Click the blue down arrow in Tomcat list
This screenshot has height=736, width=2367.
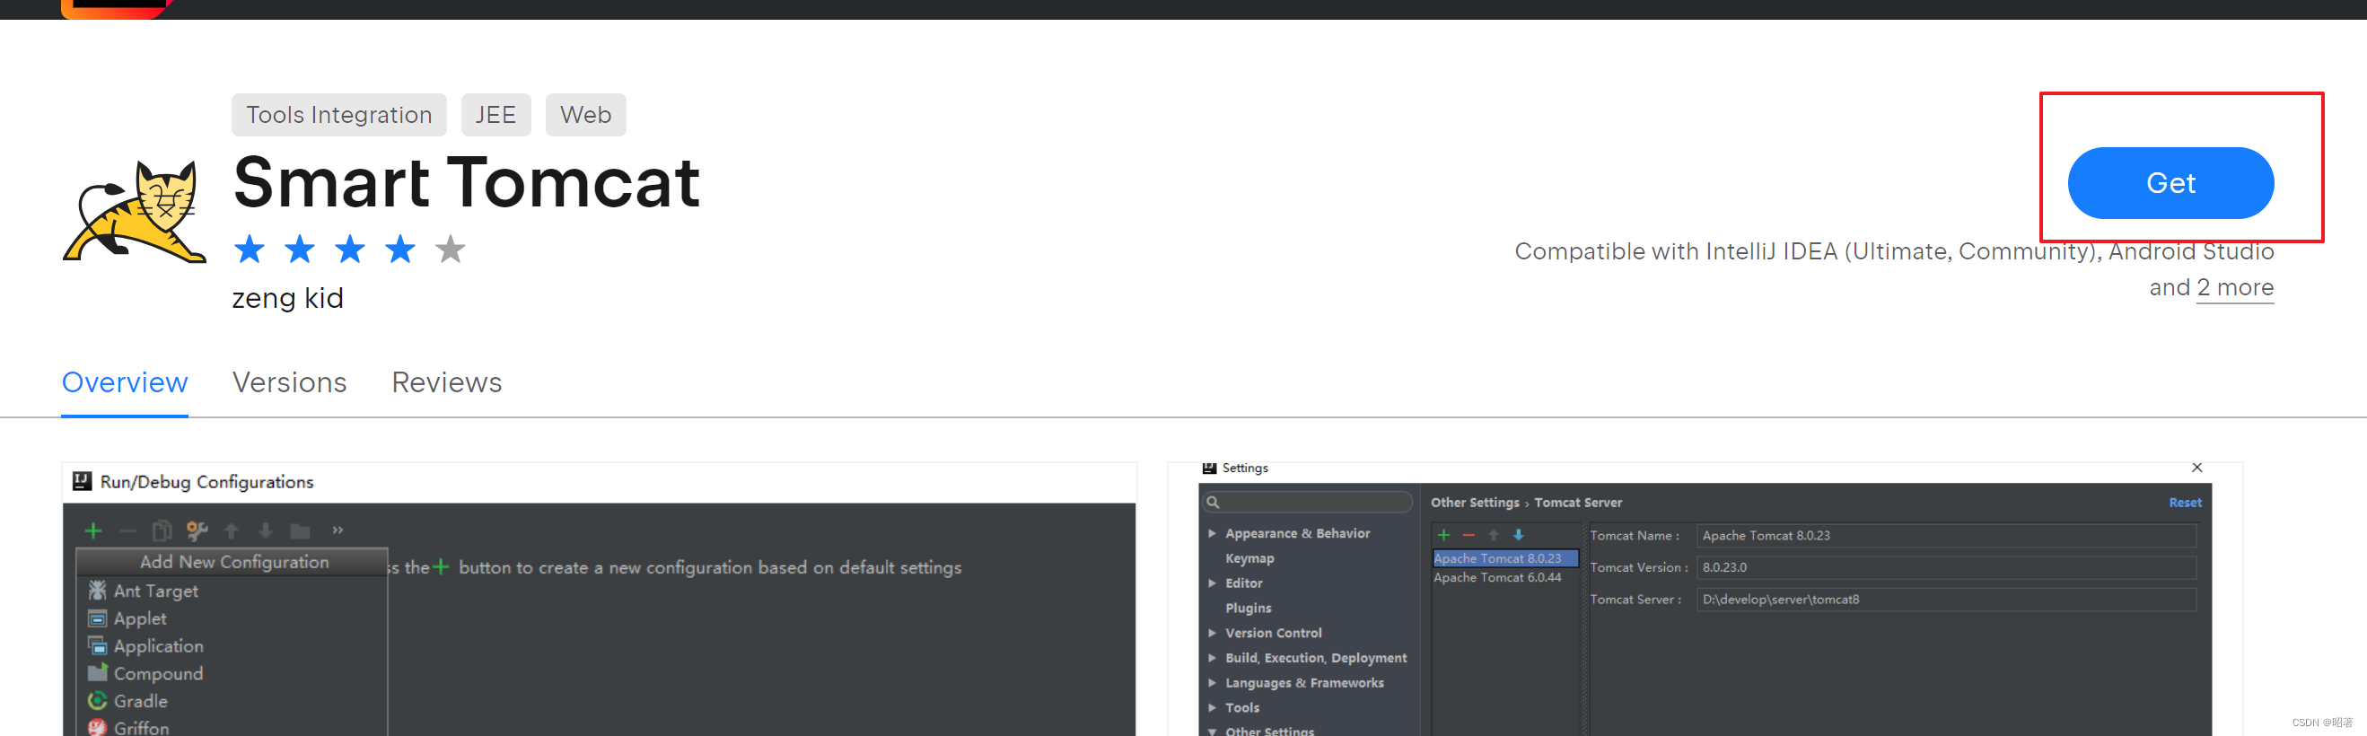coord(1518,535)
